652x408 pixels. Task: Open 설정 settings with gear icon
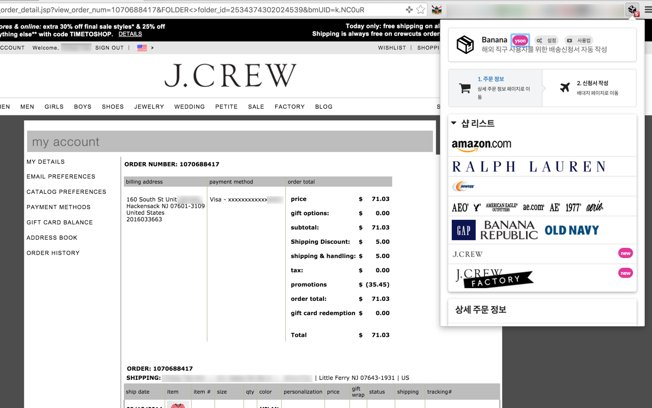547,40
